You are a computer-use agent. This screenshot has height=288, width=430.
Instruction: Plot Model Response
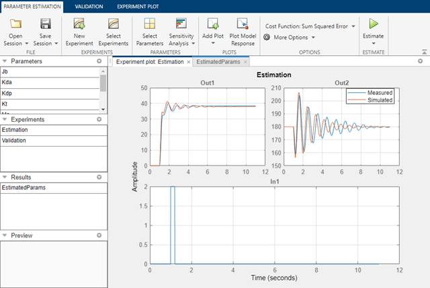point(243,32)
